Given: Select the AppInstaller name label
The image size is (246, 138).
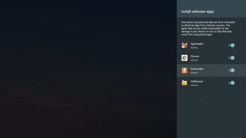Looking at the screenshot, I should point(197,44).
